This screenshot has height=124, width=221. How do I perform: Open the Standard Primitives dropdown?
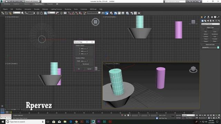(210, 24)
